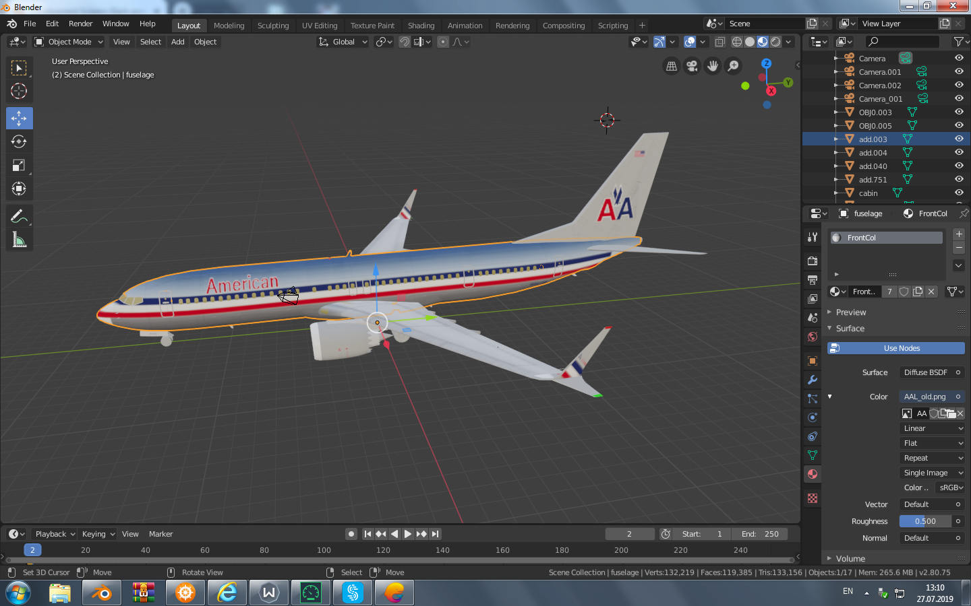971x606 pixels.
Task: Hide add.003 object visibility
Action: 959,139
